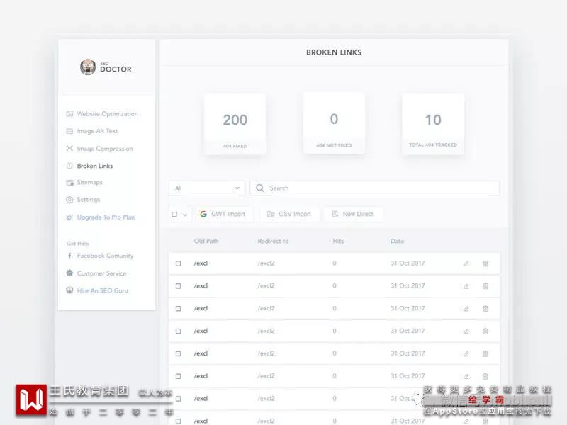The image size is (567, 425).
Task: Click the edit icon in the first /excl row
Action: pyautogui.click(x=466, y=263)
